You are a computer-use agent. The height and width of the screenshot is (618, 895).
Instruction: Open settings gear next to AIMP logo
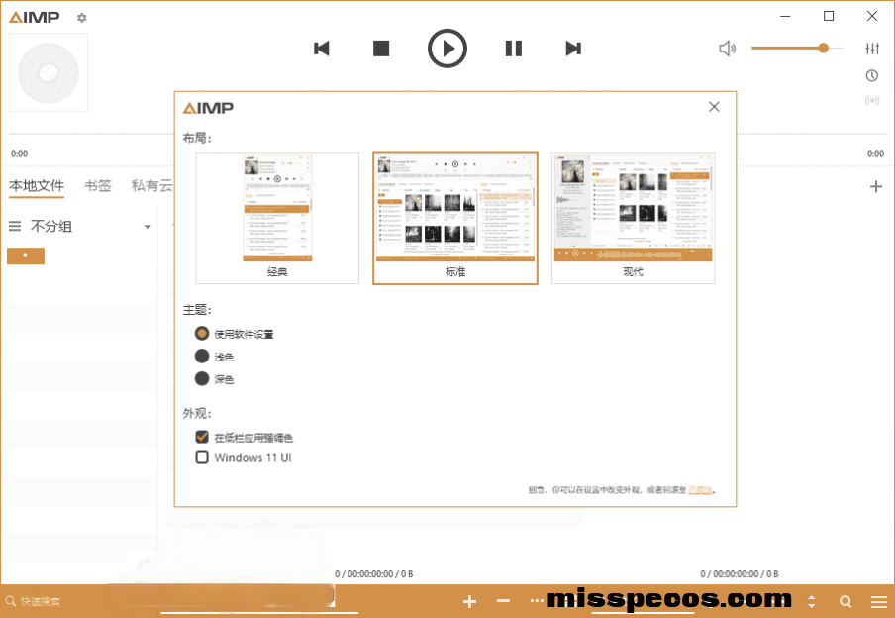tap(81, 18)
